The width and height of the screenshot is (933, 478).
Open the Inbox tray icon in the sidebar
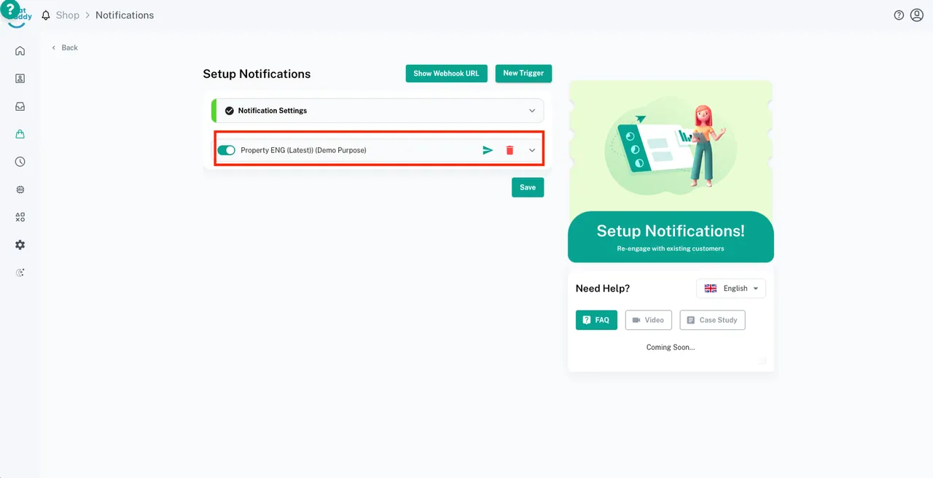click(x=20, y=106)
